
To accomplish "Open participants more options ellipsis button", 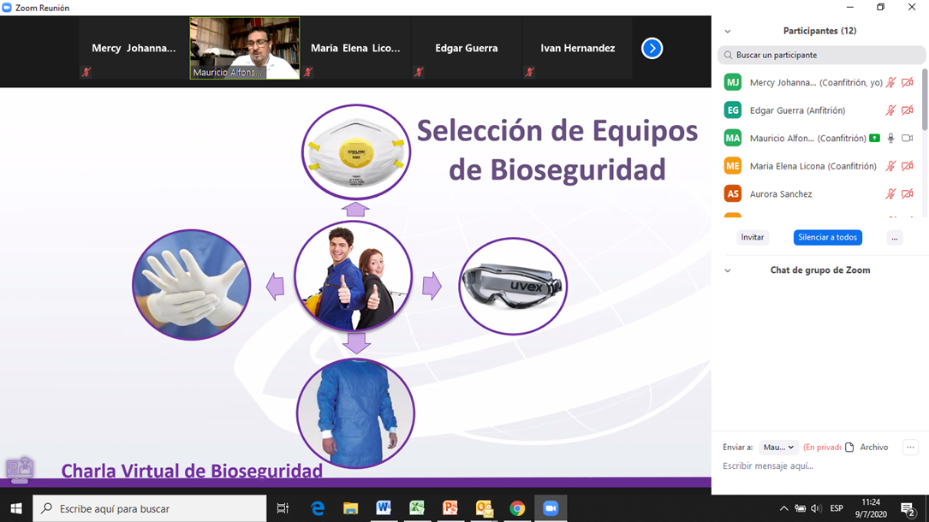I will 895,237.
